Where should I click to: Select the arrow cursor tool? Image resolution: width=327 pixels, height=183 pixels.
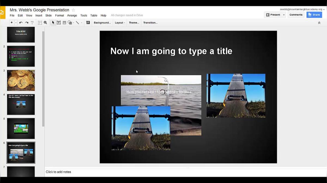tap(53, 23)
